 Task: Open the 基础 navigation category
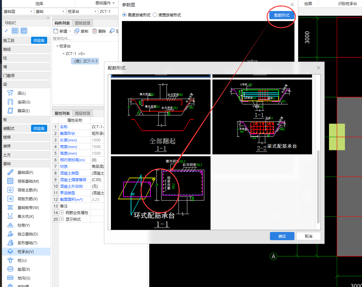click(x=26, y=164)
